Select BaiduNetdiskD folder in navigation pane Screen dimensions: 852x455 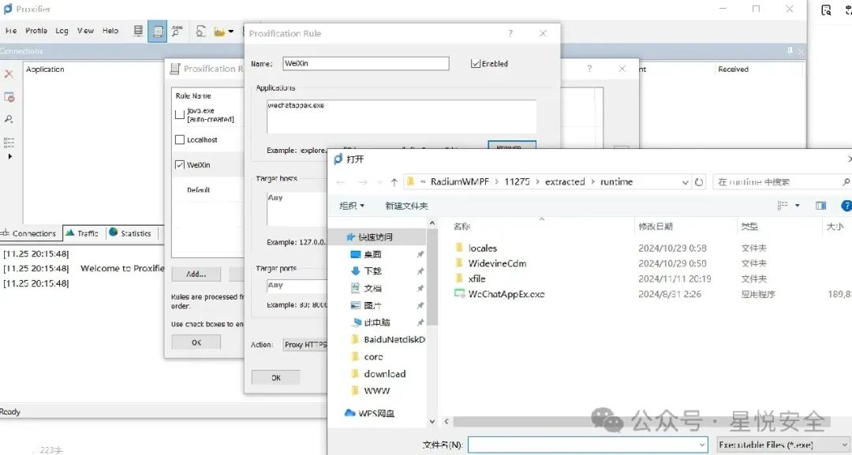coord(394,339)
